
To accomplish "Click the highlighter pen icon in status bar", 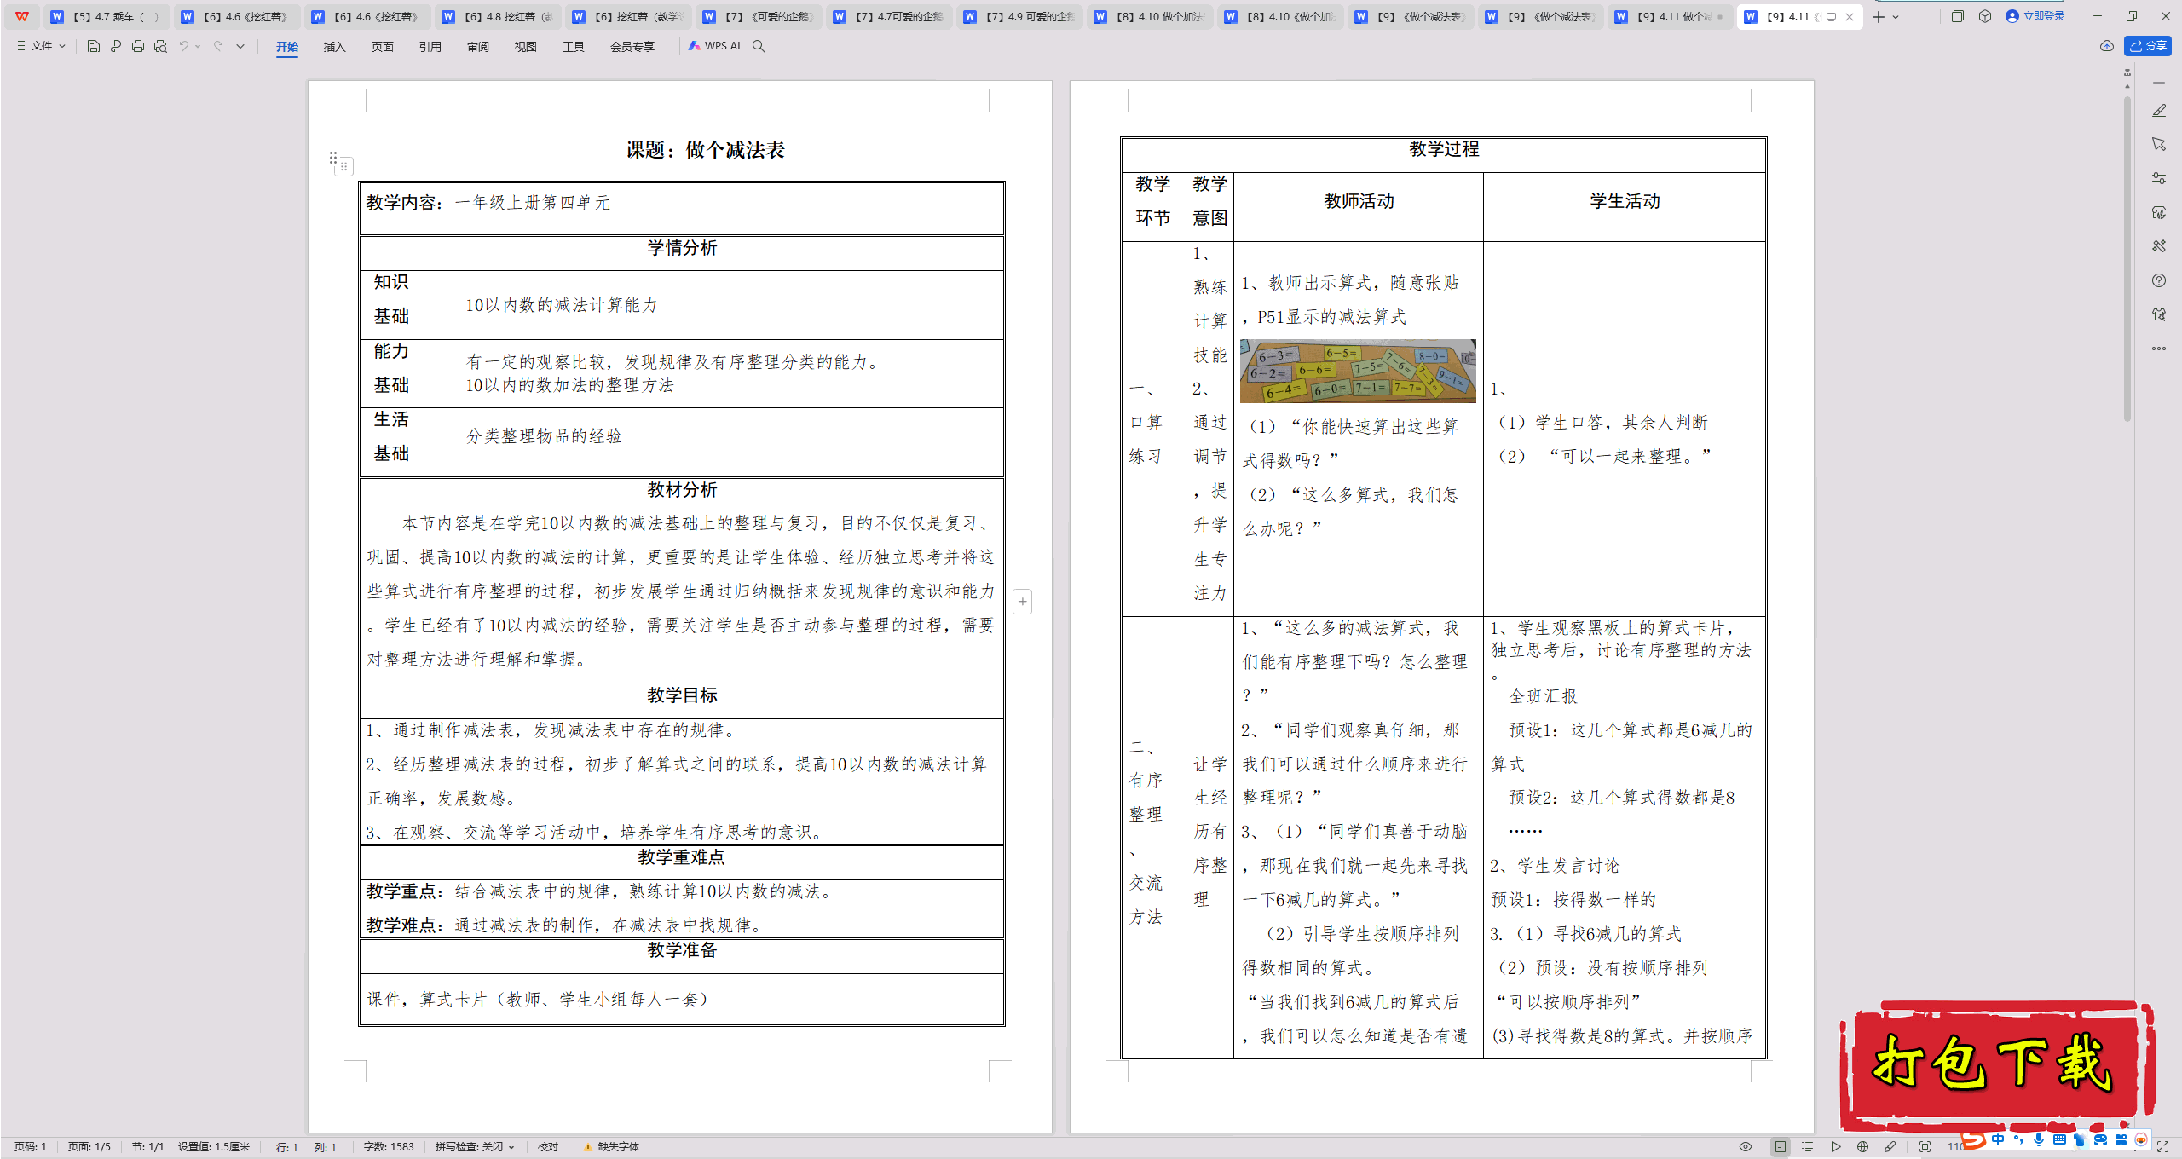I will 1890,1147.
